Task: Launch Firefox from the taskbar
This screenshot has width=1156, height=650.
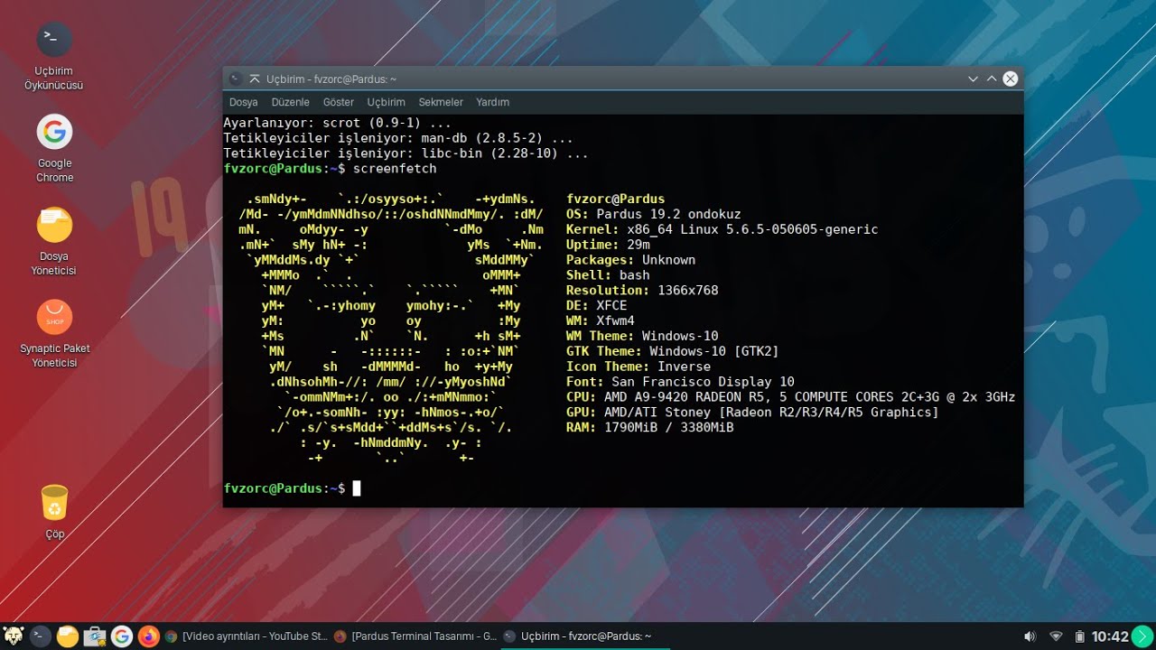Action: click(x=149, y=636)
